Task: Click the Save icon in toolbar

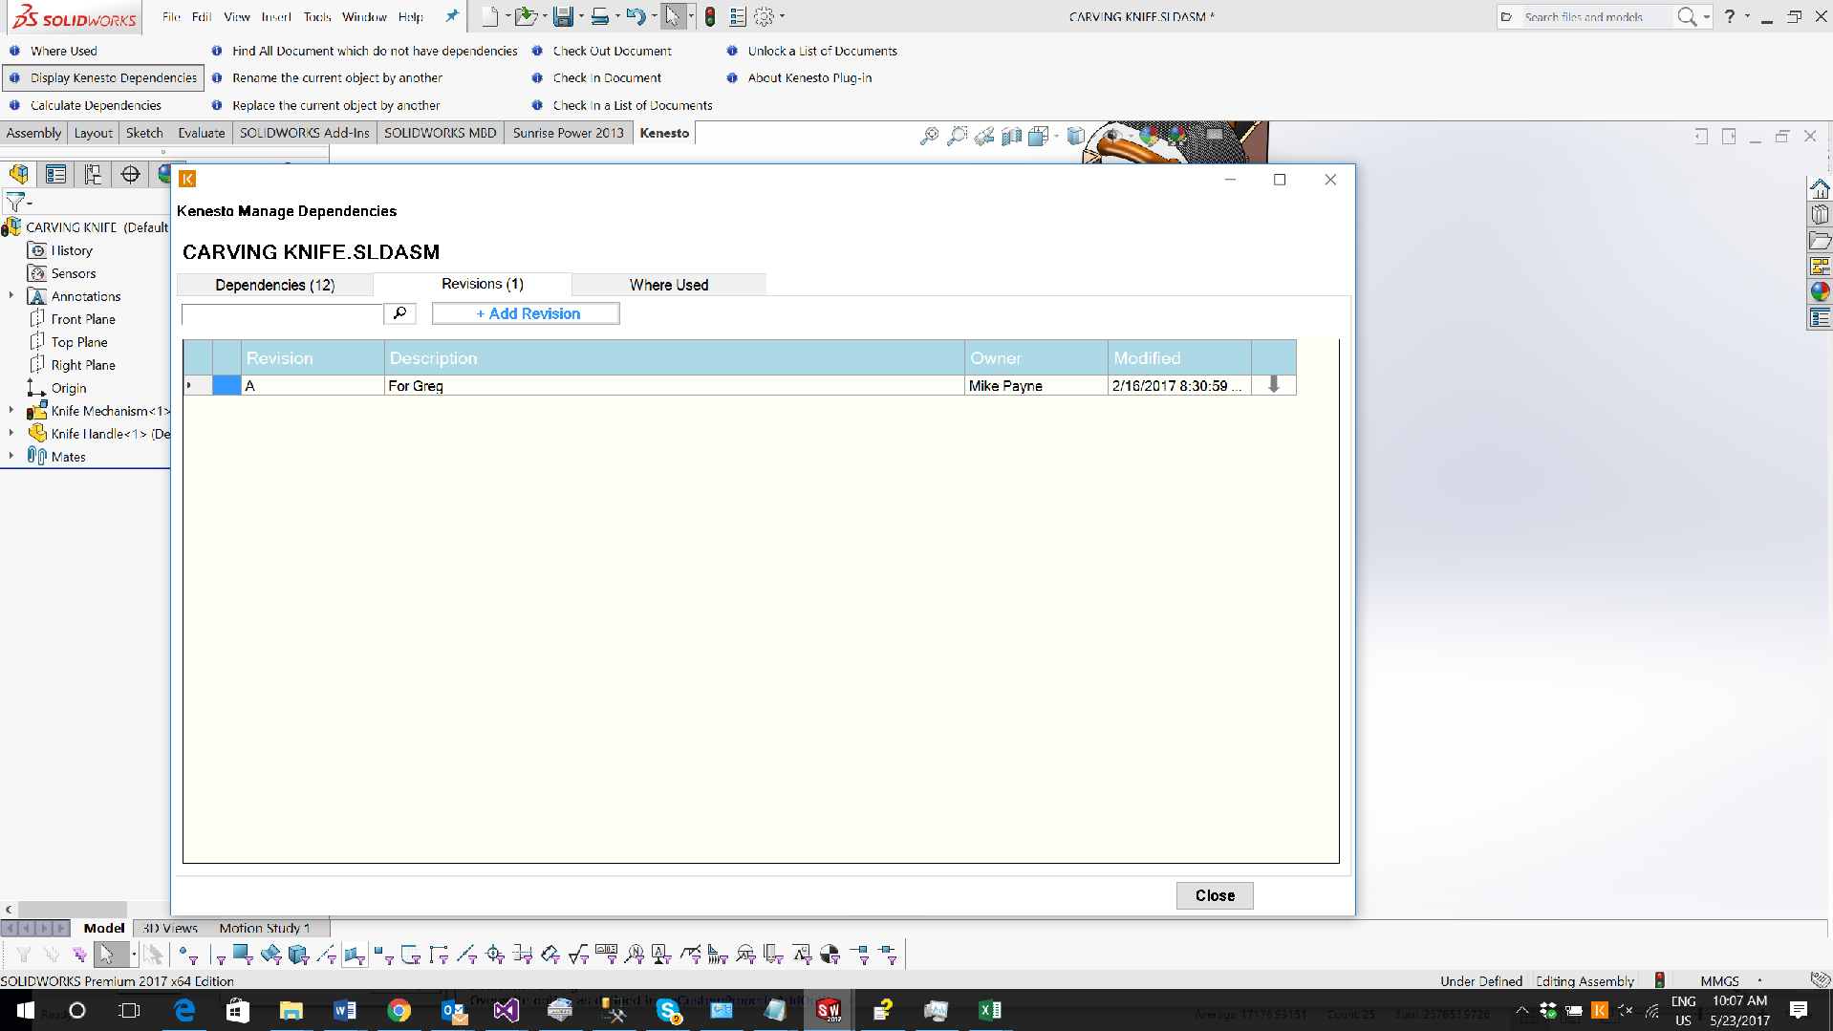Action: 563,16
